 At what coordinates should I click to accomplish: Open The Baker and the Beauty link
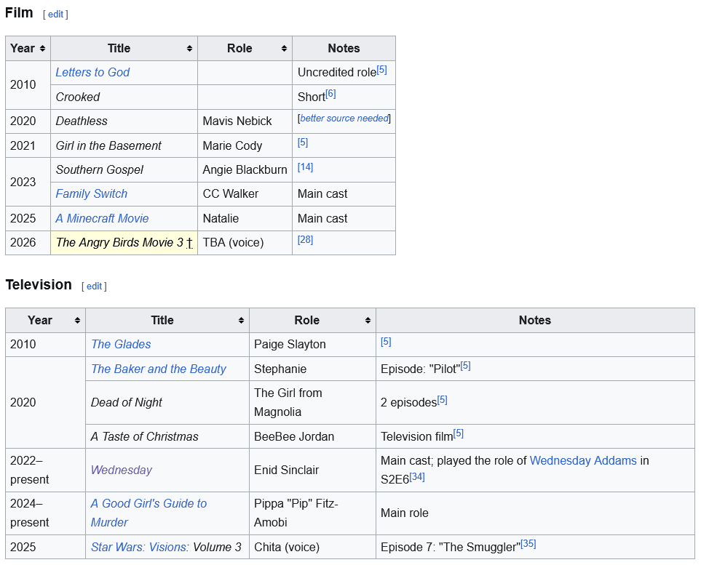coord(158,369)
